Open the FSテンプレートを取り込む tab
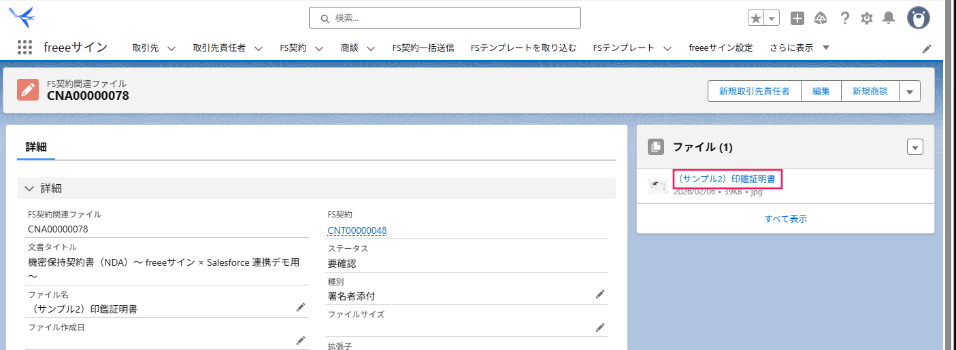 click(523, 48)
